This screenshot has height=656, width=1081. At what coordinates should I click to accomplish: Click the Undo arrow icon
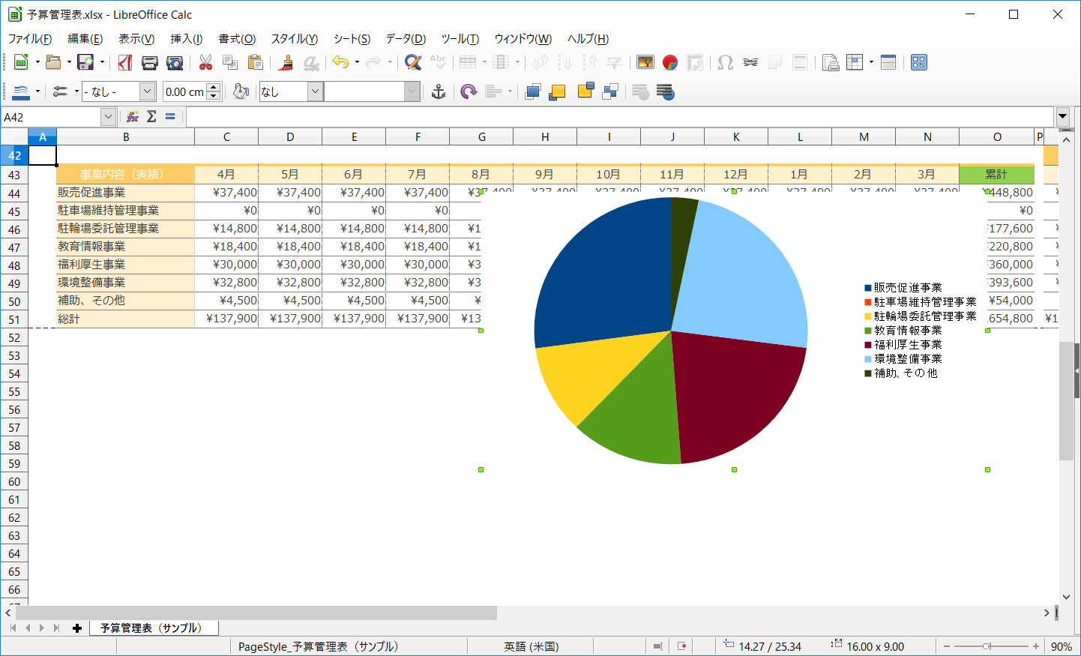(x=340, y=62)
